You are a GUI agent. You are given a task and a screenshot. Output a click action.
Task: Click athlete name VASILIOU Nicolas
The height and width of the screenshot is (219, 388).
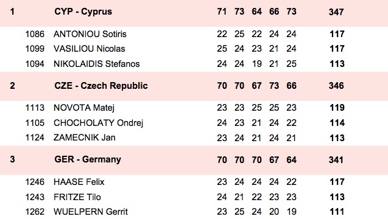coord(89,49)
